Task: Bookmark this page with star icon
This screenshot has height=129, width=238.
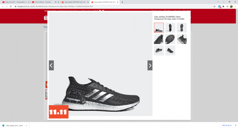Action: (214, 6)
